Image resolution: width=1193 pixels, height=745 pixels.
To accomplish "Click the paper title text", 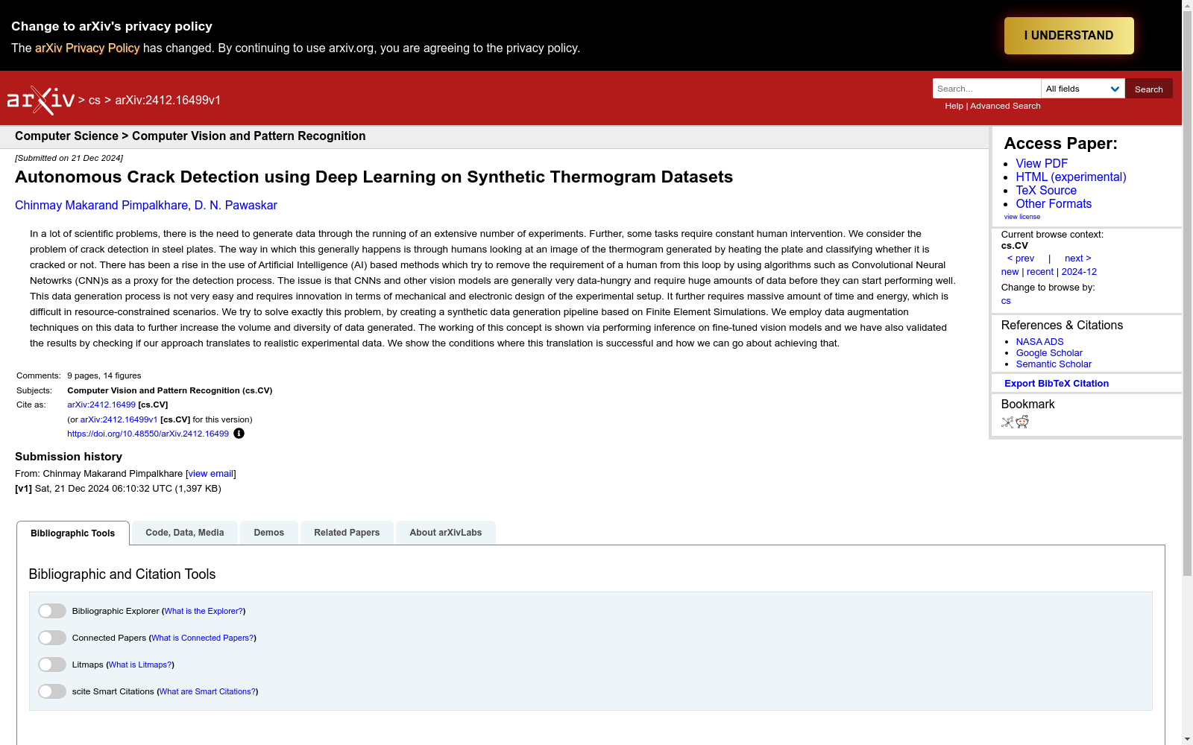I will pyautogui.click(x=374, y=177).
